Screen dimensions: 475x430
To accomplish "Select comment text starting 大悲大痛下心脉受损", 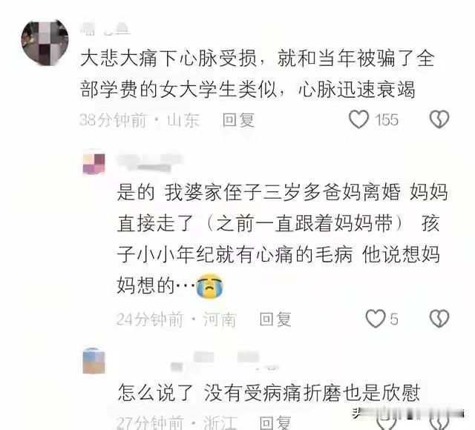I will pos(258,74).
